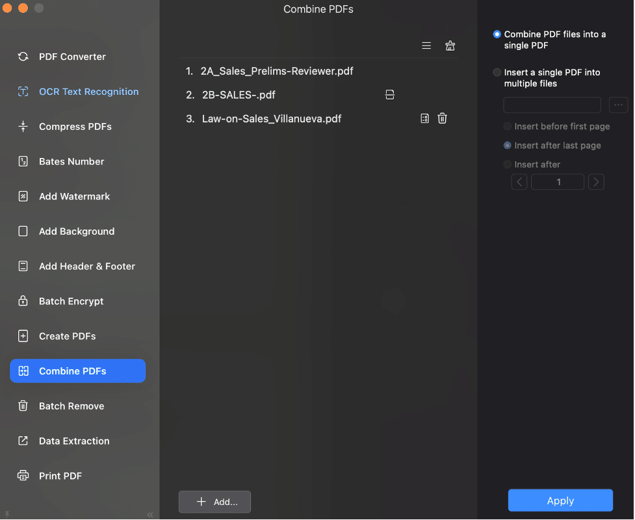
Task: Open the list sort options icon
Action: pos(426,45)
